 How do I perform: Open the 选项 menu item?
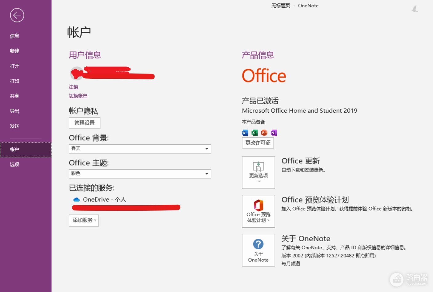(14, 164)
